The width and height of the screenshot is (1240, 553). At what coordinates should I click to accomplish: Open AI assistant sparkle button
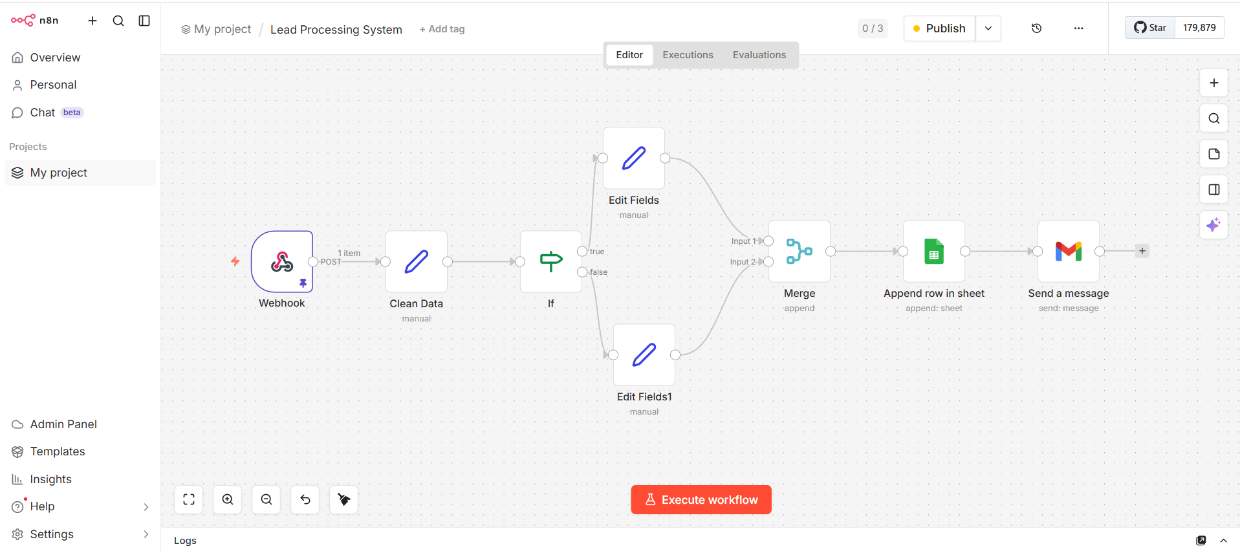click(x=1213, y=225)
